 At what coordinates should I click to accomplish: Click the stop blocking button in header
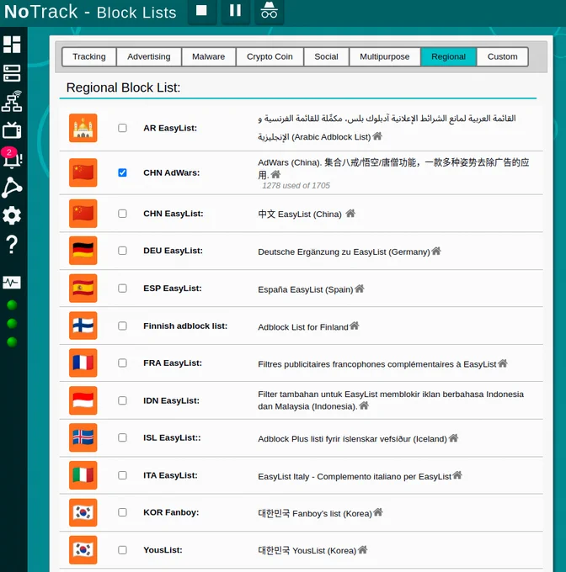coord(202,11)
